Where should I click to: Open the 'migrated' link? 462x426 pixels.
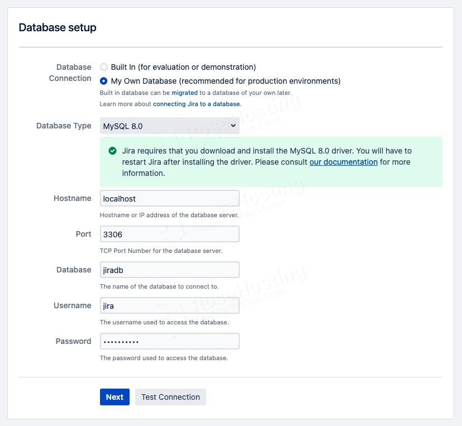(x=184, y=93)
